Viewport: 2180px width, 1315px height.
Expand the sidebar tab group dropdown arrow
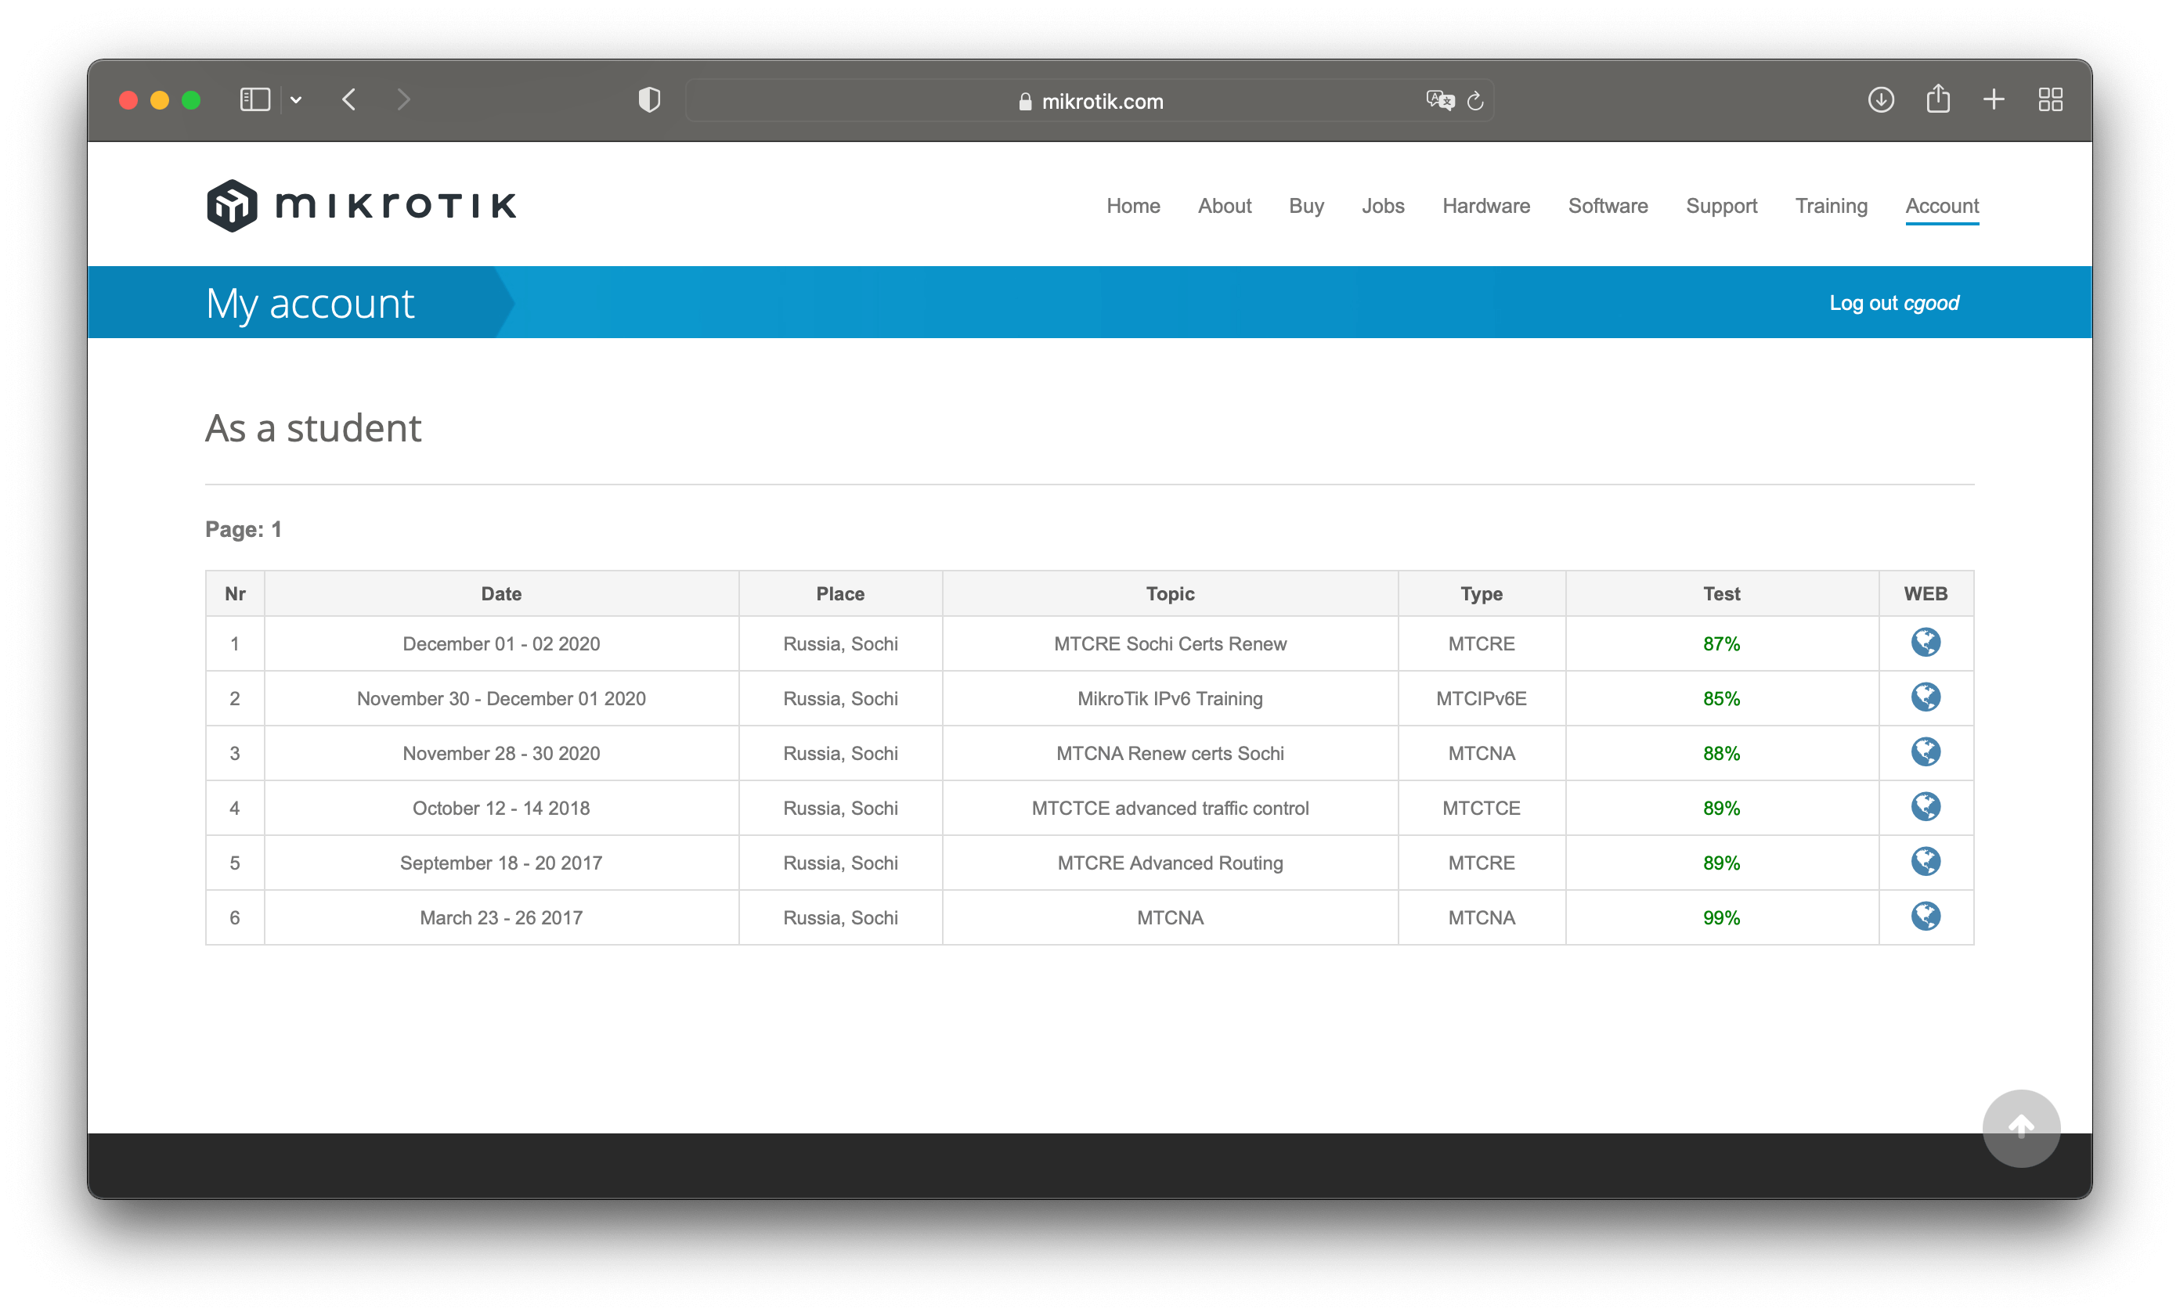coord(297,101)
